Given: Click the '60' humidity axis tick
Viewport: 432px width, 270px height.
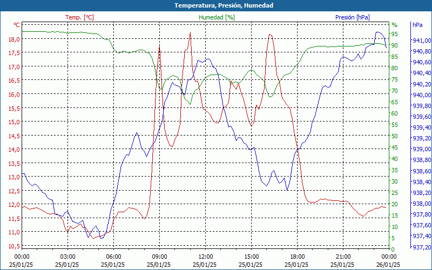Looking at the screenshot, I should [395, 113].
